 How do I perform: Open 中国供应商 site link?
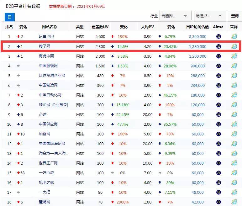pyautogui.click(x=48, y=124)
